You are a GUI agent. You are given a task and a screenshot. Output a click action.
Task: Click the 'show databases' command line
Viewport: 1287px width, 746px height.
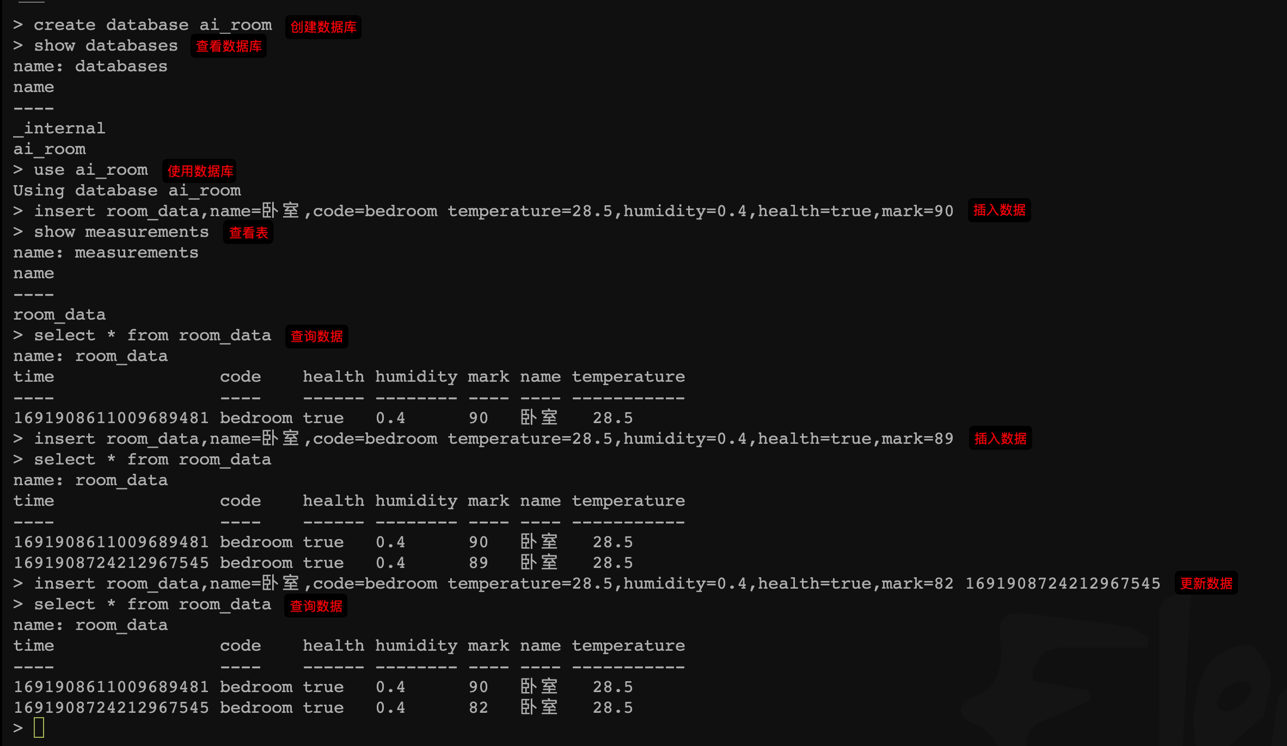coord(106,46)
